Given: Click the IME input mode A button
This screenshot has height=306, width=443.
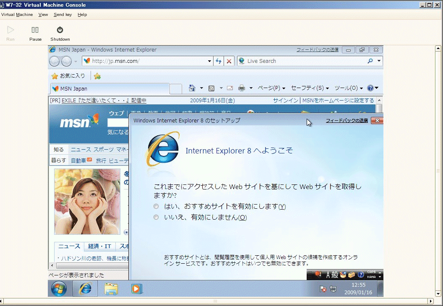Looking at the screenshot, I should [x=328, y=275].
